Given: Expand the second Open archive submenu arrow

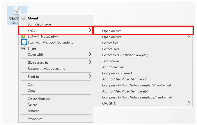Looking at the screenshot, I should point(189,37).
